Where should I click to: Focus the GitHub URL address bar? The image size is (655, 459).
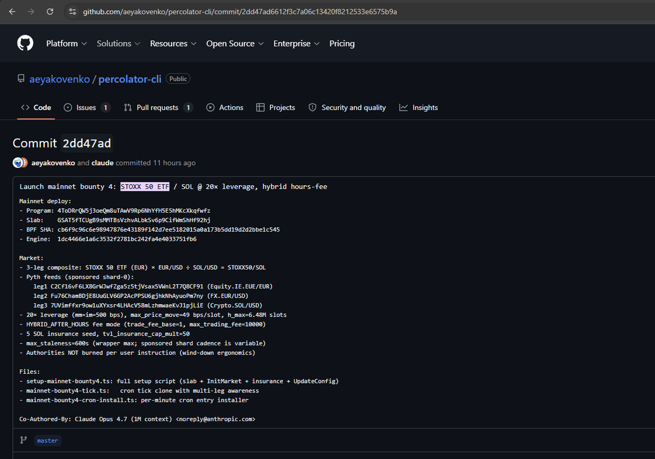pos(240,11)
